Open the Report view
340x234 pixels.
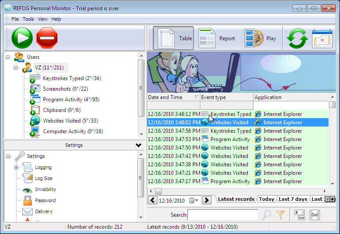pyautogui.click(x=217, y=38)
